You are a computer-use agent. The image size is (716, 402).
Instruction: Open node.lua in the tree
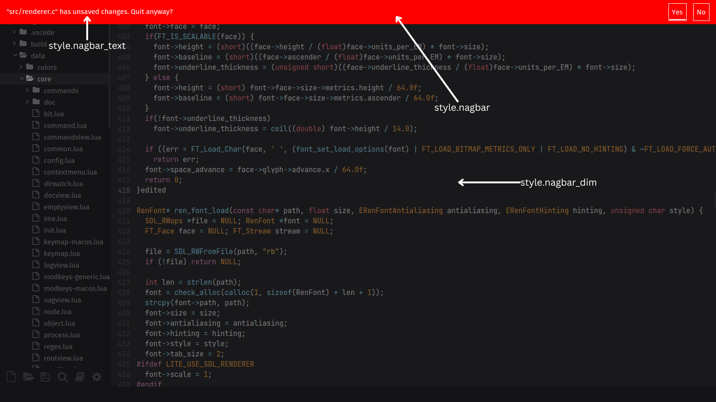tap(57, 311)
